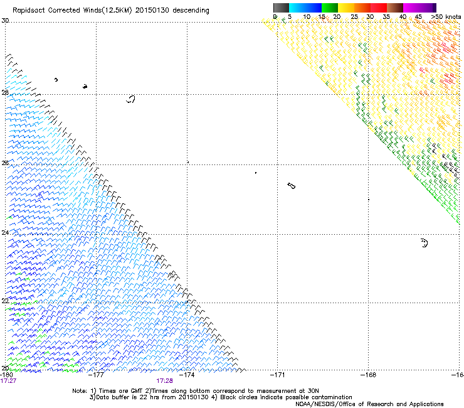Click the gray 0–5 knots color segment
This screenshot has height=408, width=464.
point(281,8)
